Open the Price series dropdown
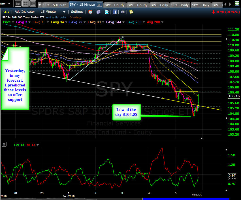 coord(13,22)
